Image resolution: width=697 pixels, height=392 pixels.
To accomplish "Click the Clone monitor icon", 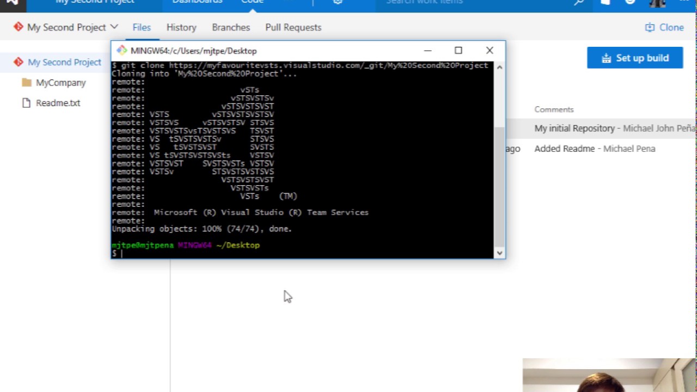I will coord(650,27).
